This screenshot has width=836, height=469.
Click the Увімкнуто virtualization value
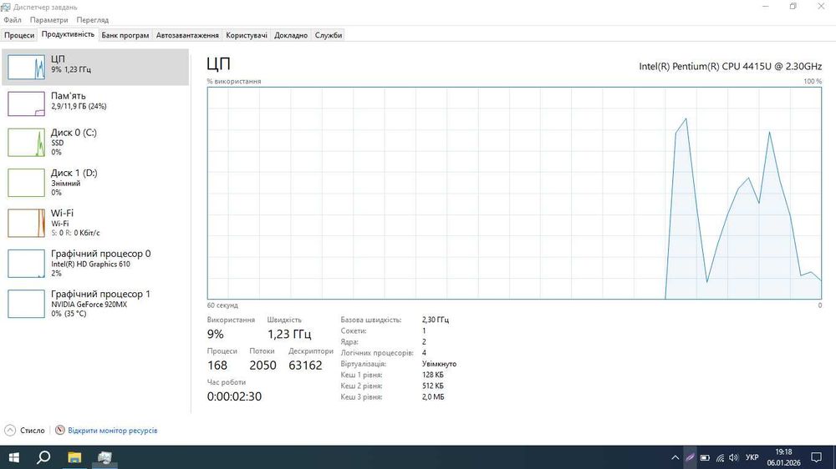pyautogui.click(x=440, y=364)
